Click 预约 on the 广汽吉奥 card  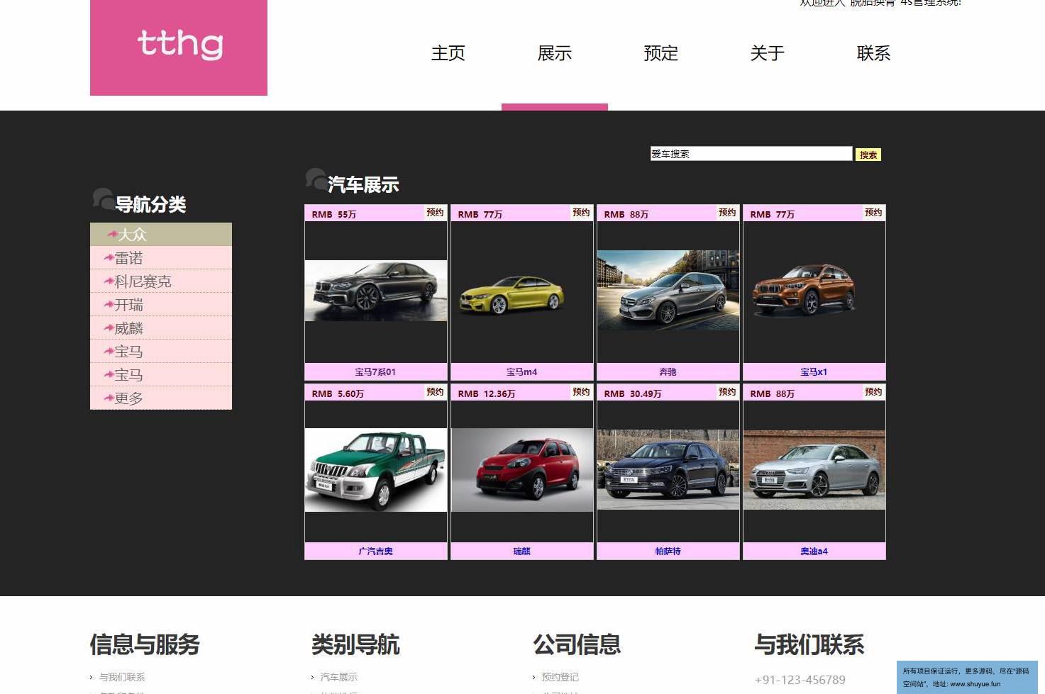435,392
